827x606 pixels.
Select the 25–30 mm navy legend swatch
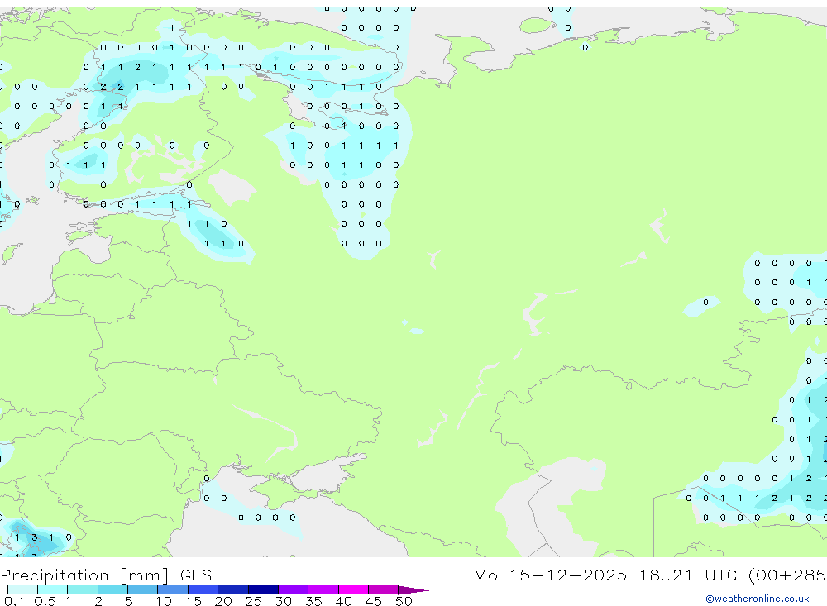click(263, 589)
